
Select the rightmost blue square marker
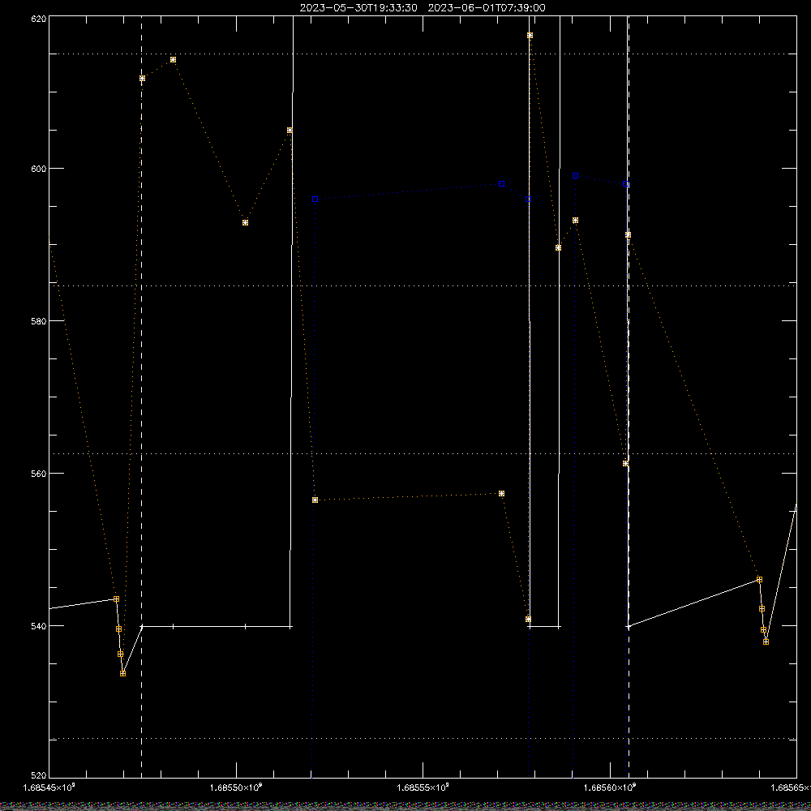point(626,184)
